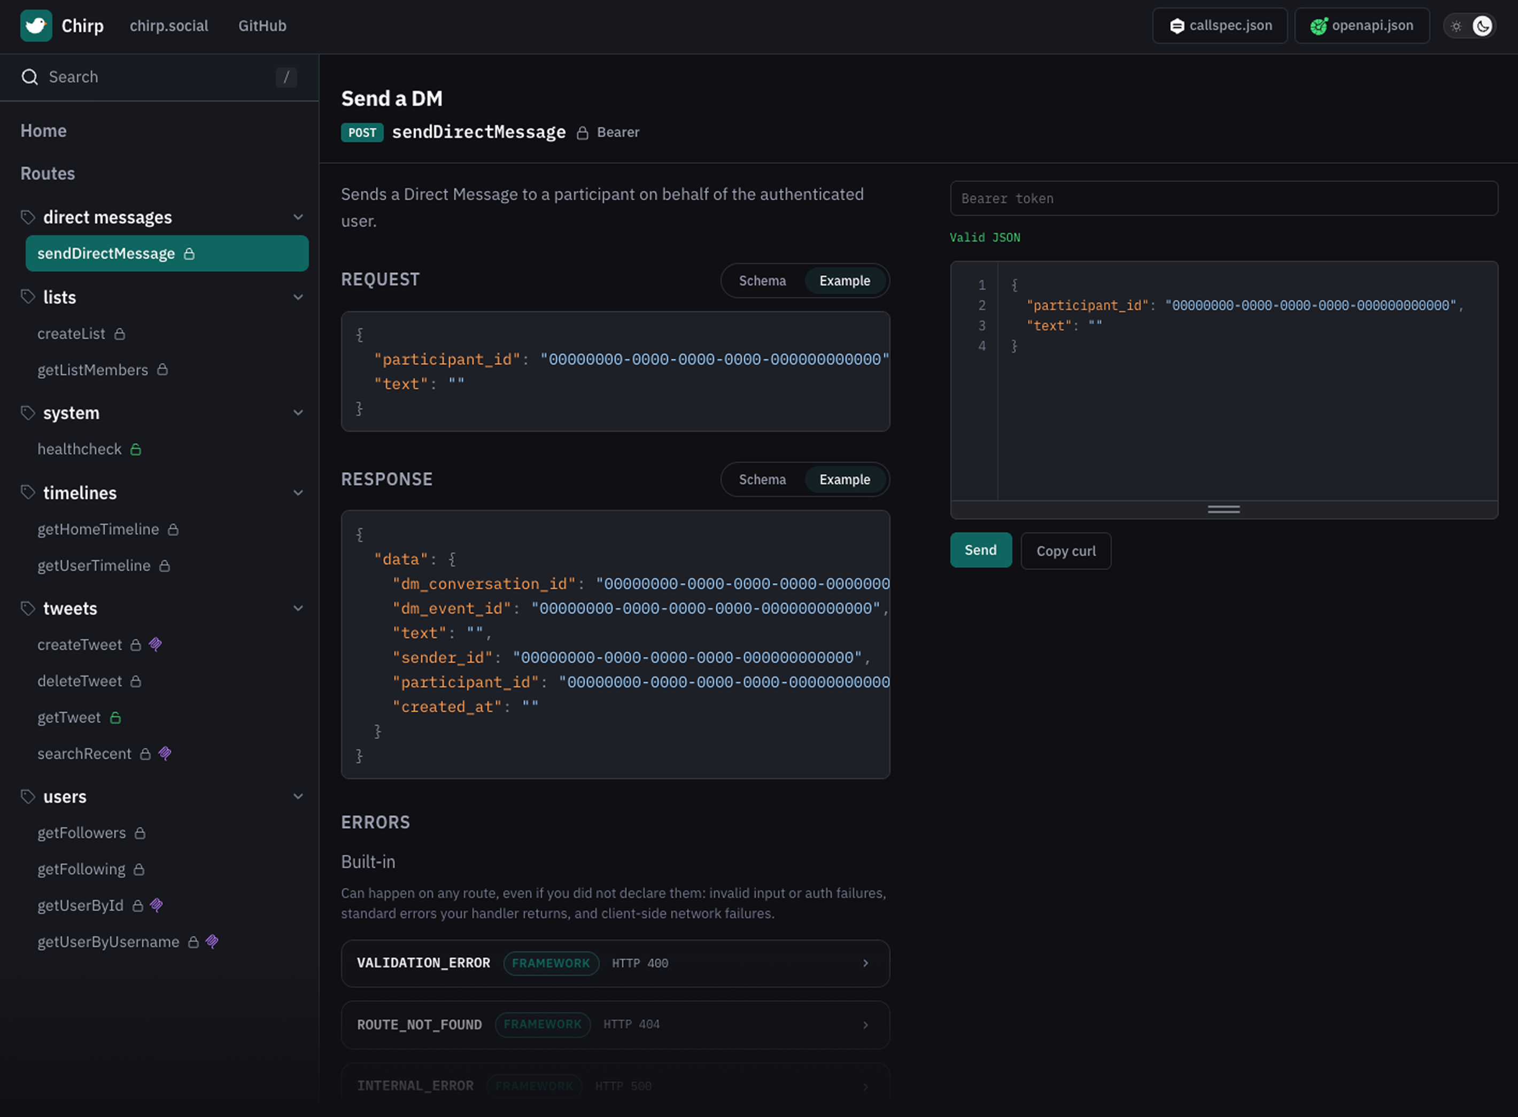Collapse the lists section chevron
The height and width of the screenshot is (1117, 1518).
(298, 297)
